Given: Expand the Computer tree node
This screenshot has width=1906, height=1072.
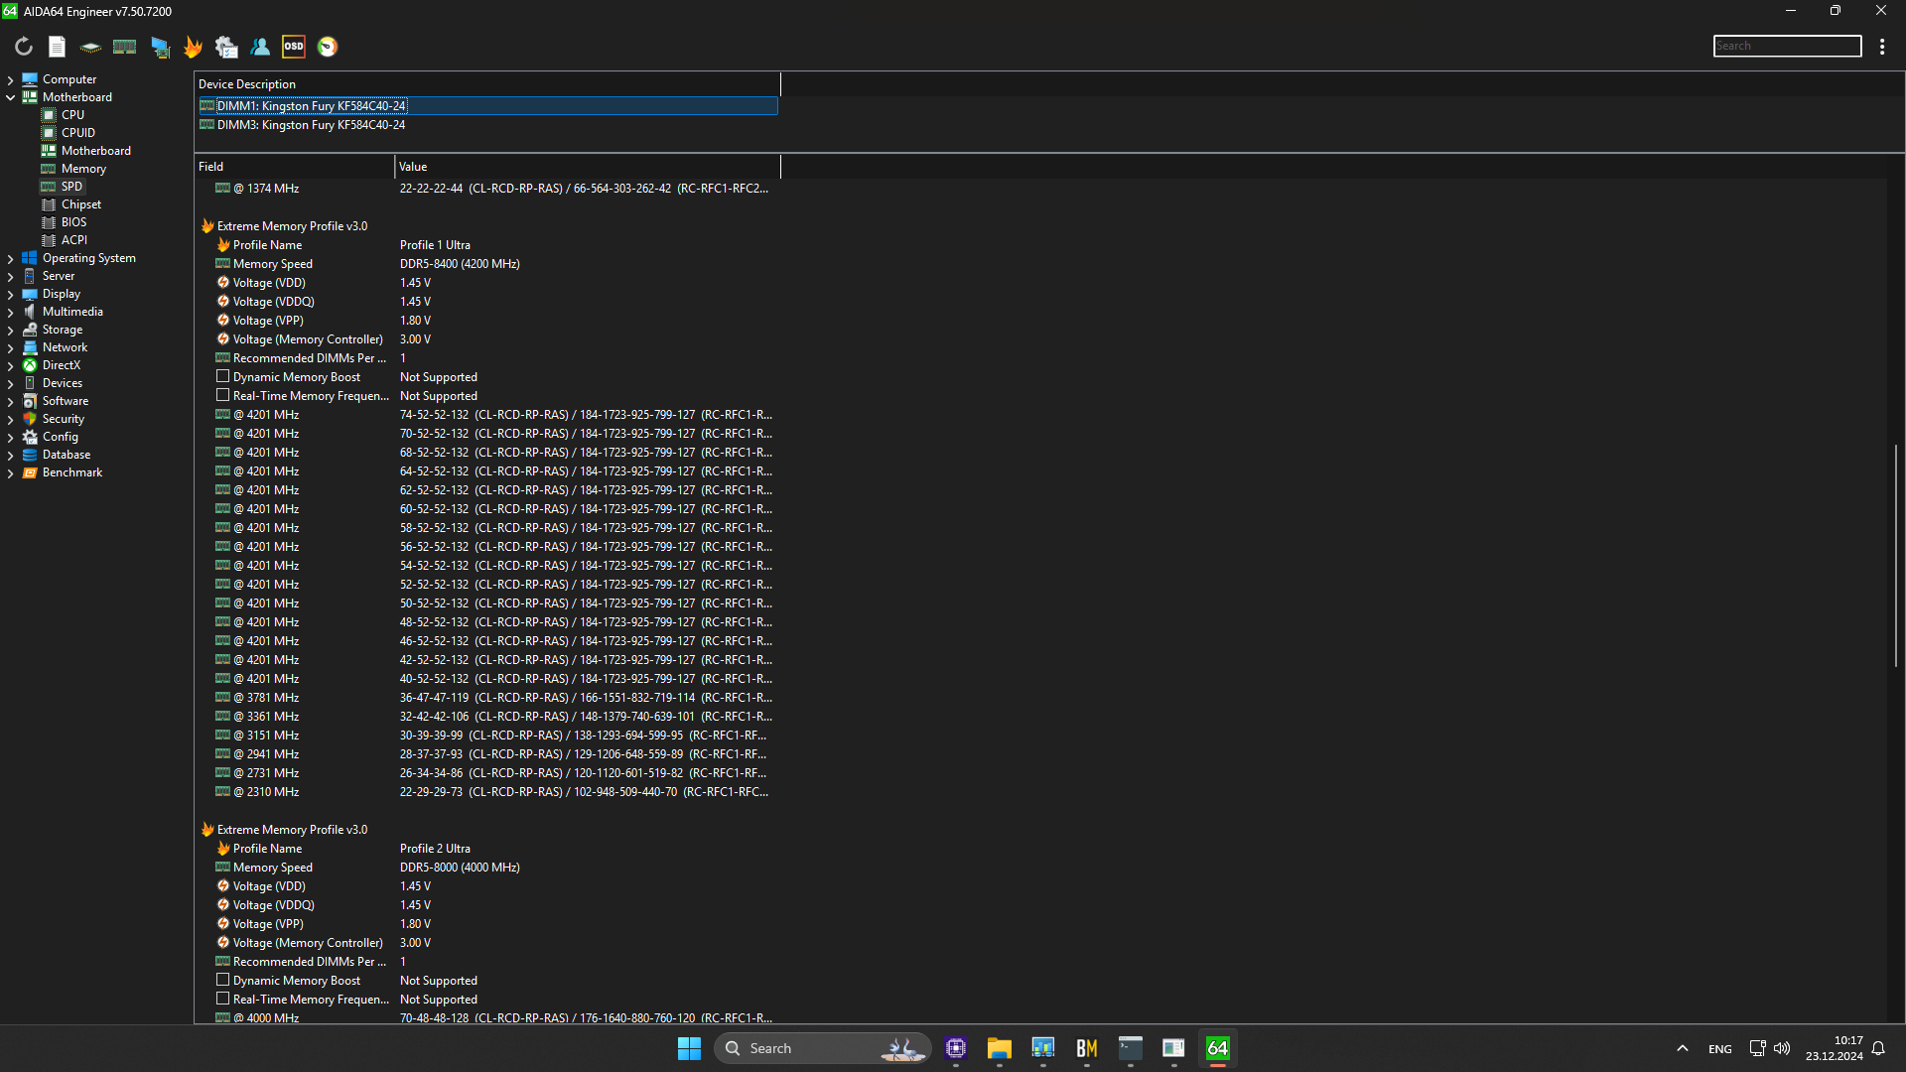Looking at the screenshot, I should [10, 79].
